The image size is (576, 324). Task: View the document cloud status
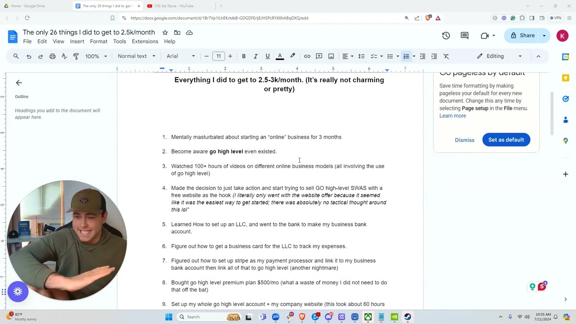tap(189, 32)
